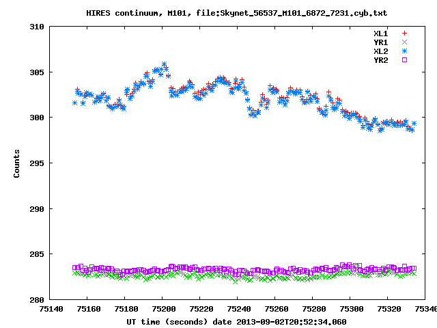The height and width of the screenshot is (328, 437).
Task: Click x-axis tick label 75260
Action: (x=277, y=309)
